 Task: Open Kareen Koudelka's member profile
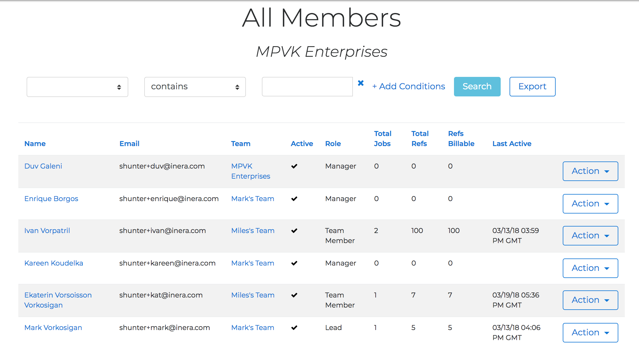53,263
